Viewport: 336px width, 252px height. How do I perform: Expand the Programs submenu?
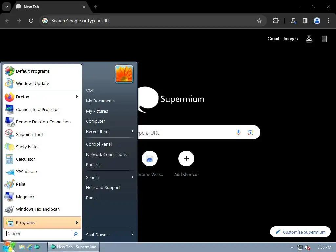42,222
